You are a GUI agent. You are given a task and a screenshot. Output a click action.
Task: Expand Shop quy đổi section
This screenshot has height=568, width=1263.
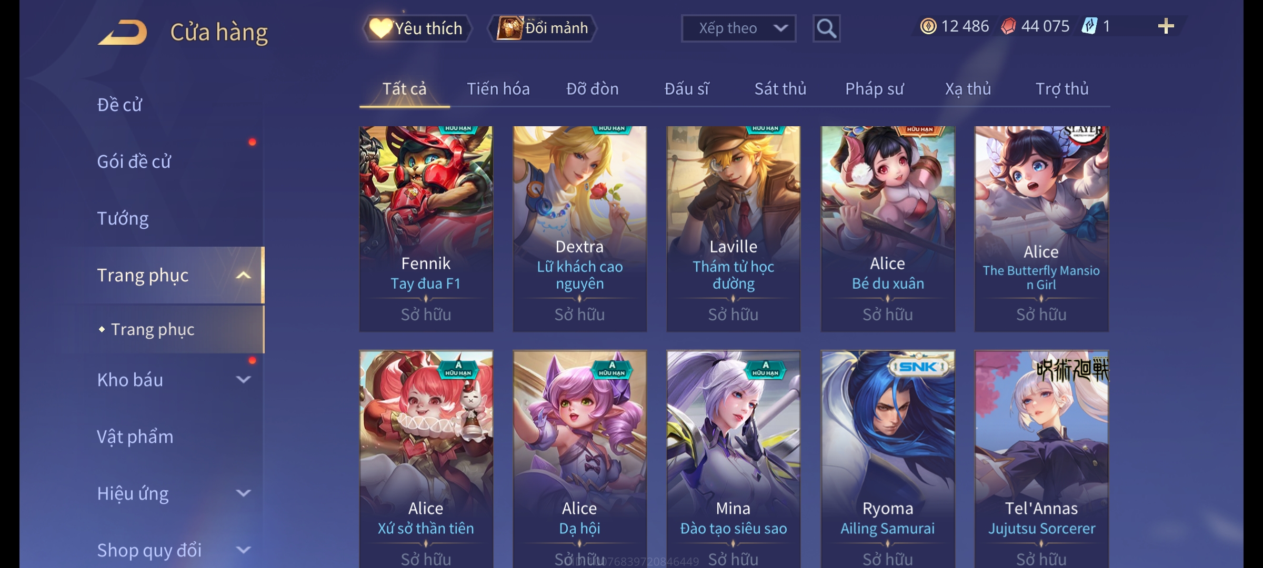pos(243,550)
